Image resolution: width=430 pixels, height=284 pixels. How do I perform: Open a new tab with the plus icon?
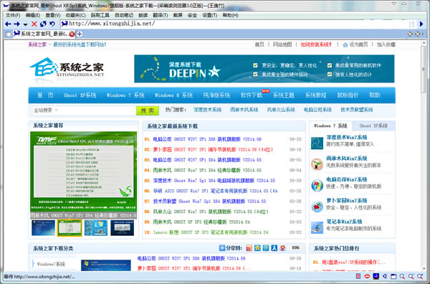(x=80, y=34)
